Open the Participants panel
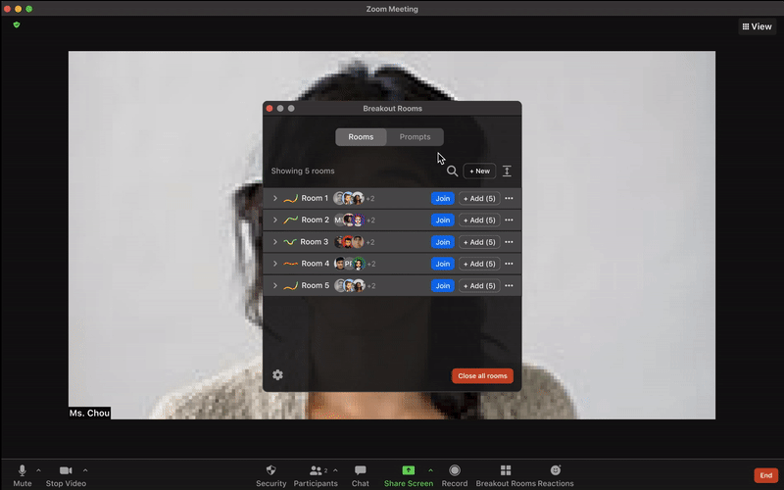Screen dimensions: 784x490 pos(316,475)
